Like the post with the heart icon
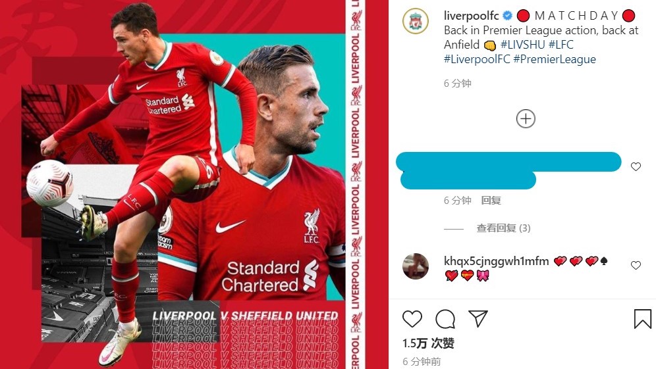 coord(412,319)
